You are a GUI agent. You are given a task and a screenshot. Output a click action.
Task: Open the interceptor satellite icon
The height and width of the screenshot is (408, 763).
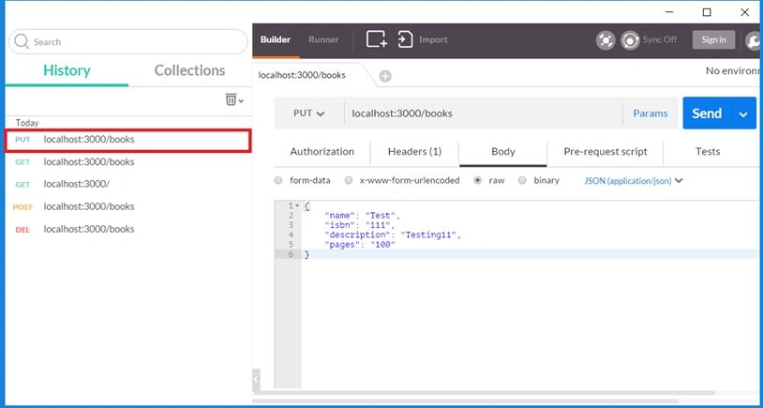click(x=606, y=40)
